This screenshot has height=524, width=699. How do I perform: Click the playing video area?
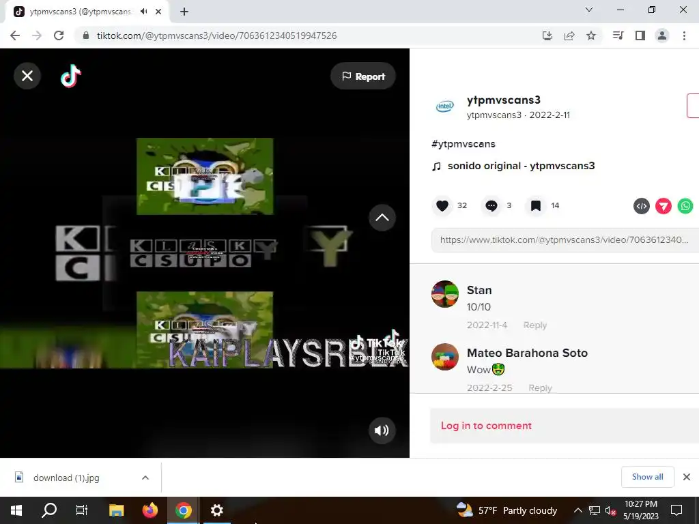pos(205,253)
